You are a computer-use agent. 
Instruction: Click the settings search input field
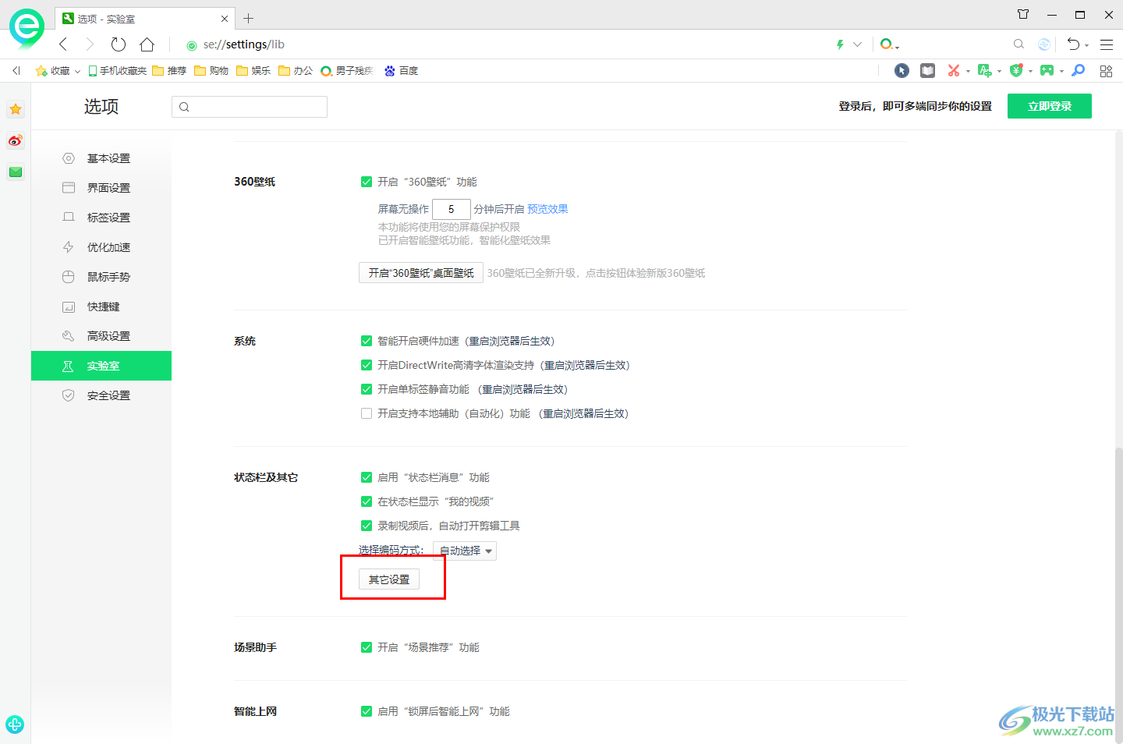[250, 107]
